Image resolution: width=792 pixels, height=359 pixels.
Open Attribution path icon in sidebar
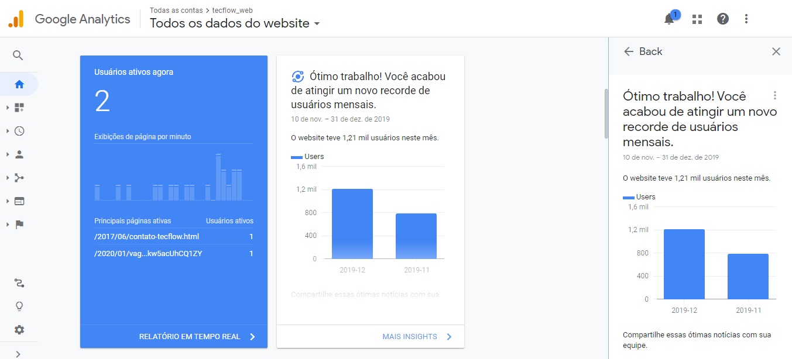19,284
